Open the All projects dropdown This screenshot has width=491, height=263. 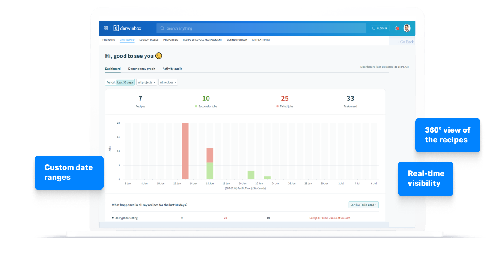pos(146,82)
